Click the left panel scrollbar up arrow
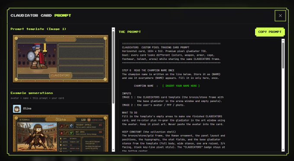The height and width of the screenshot is (161, 294). (113, 29)
